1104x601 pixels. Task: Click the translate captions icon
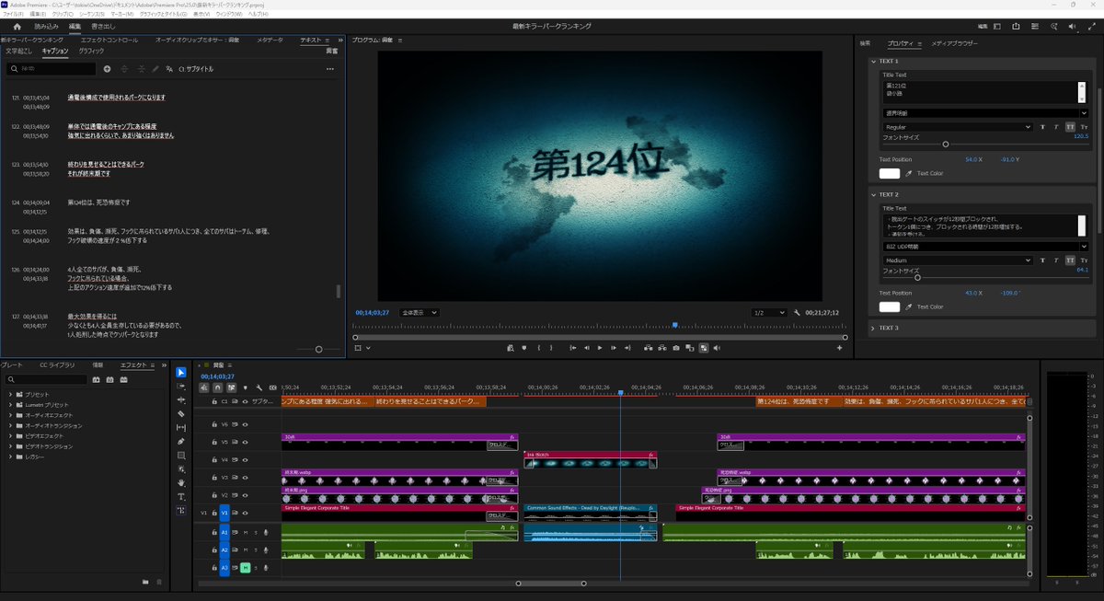tap(170, 69)
